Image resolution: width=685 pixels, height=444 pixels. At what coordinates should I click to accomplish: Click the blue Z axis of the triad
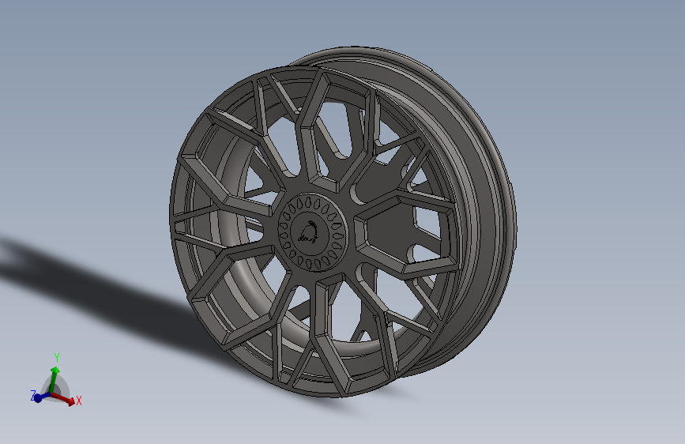click(40, 397)
